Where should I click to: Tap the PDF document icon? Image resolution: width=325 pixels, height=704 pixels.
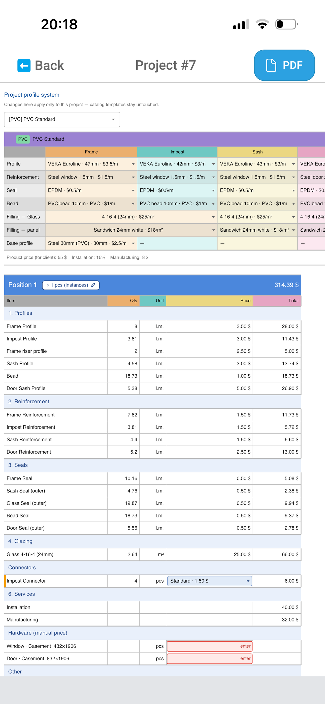point(271,65)
